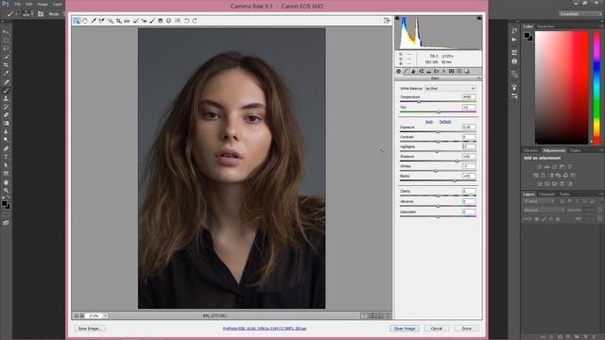The width and height of the screenshot is (605, 340).
Task: Click the Done button
Action: [466, 329]
